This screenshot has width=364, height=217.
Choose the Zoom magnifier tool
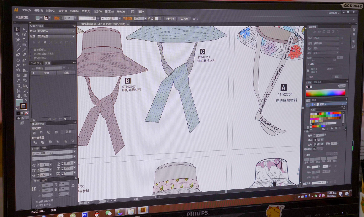click(25, 96)
